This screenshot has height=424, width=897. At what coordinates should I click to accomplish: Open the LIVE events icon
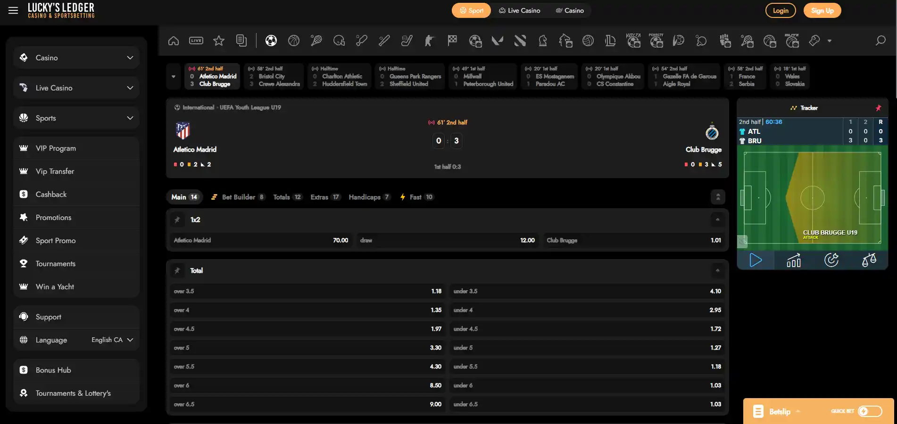point(196,41)
